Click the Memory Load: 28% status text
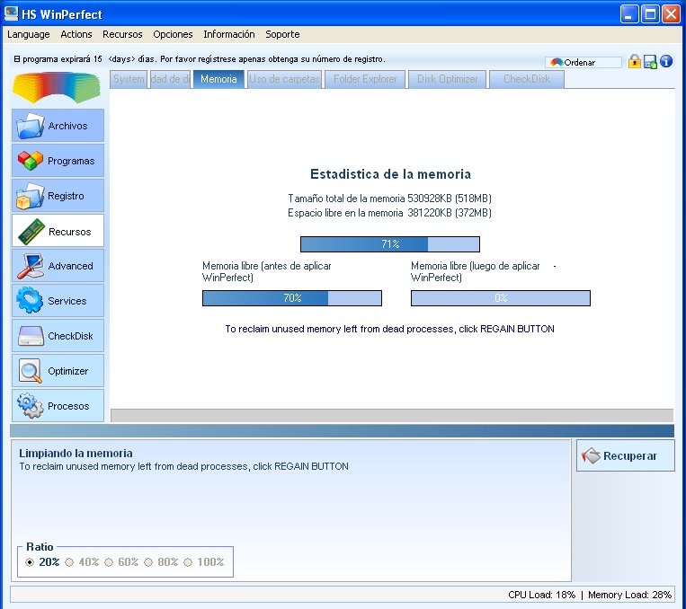The height and width of the screenshot is (609, 686). (629, 595)
